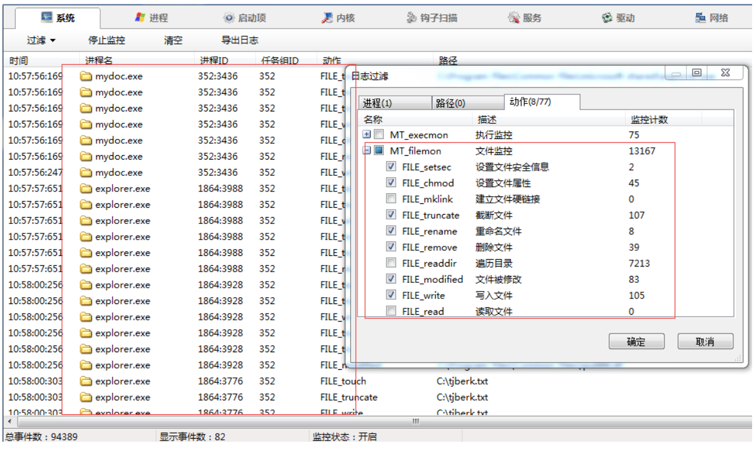Click the 系统 tab monitor icon

point(47,18)
